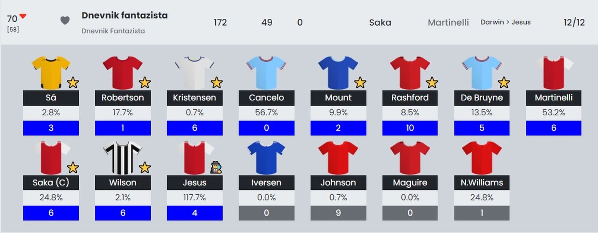Click Kristensen's white shirt icon
Screen dimensions: 598x233
[x=194, y=72]
